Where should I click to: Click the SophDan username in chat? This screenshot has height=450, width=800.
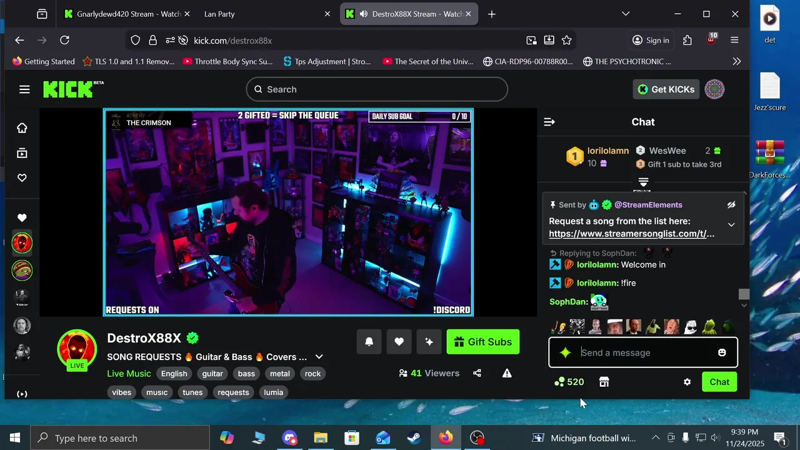[568, 302]
